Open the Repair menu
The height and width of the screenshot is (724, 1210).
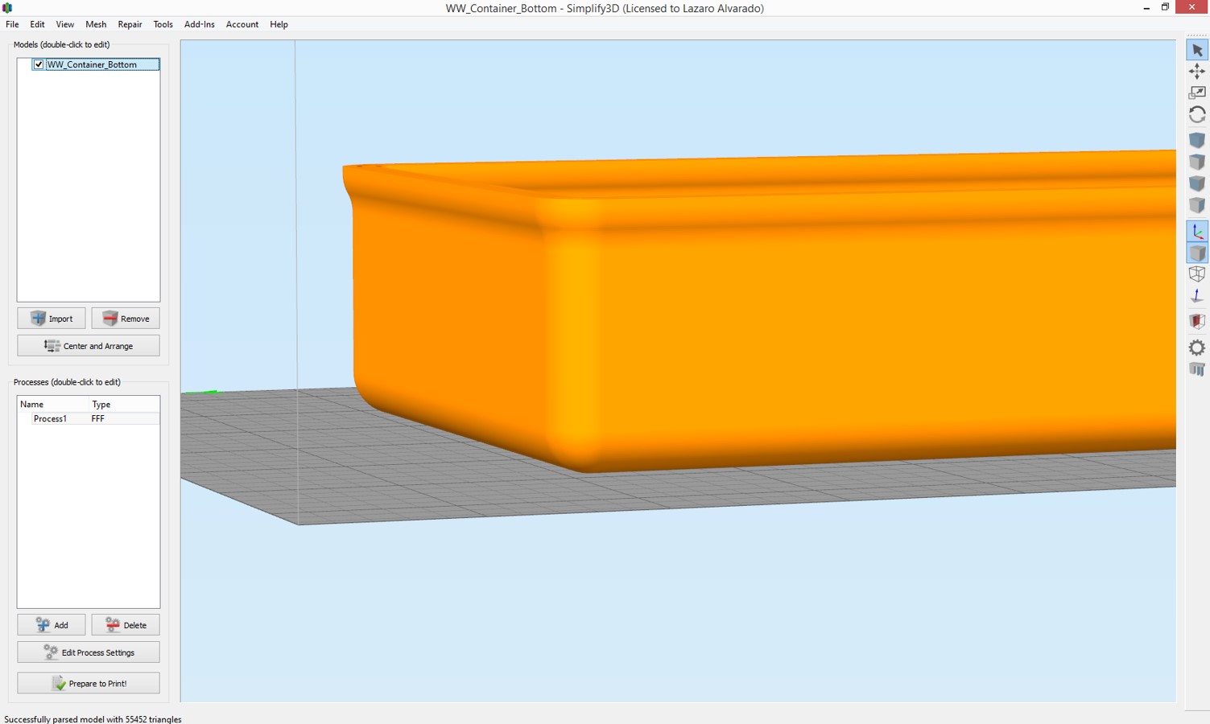click(130, 24)
